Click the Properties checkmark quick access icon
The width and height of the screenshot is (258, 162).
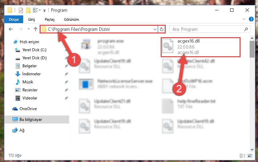tap(21, 10)
